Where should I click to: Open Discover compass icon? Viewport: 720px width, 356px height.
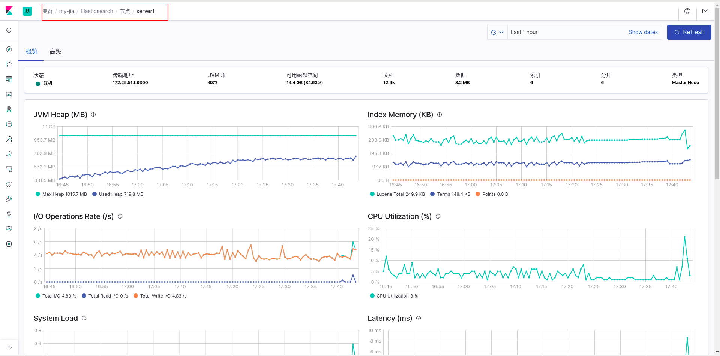[9, 49]
